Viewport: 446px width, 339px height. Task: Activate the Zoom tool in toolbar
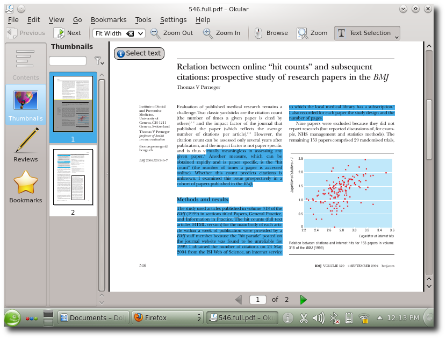tap(303, 33)
